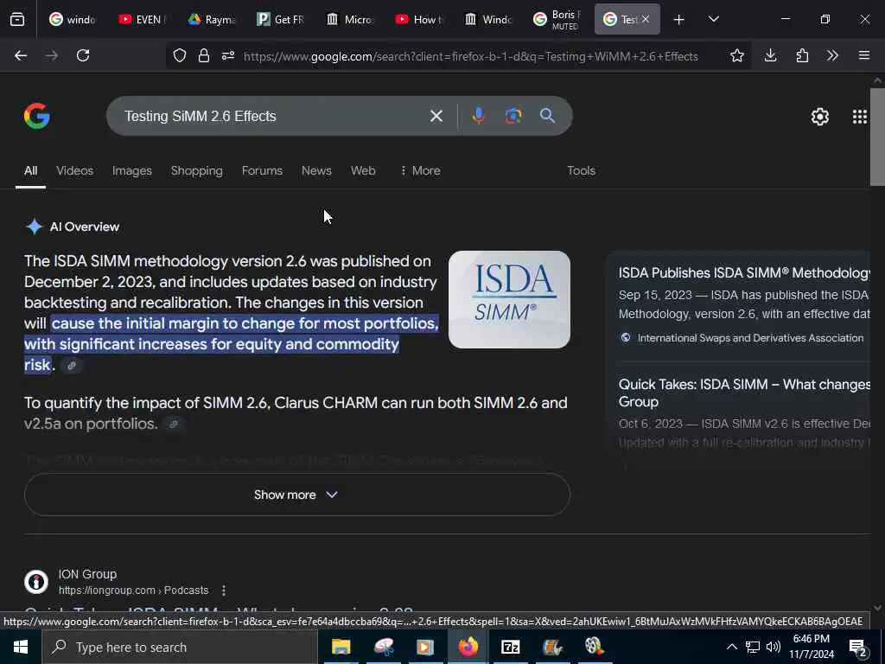Viewport: 885px width, 664px height.
Task: Open the Windows Start menu
Action: [x=21, y=647]
